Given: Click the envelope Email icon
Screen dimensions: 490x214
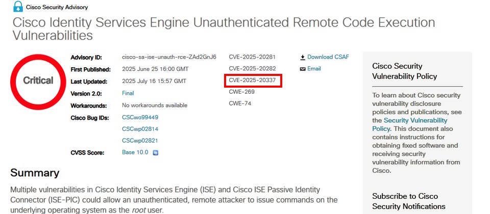Looking at the screenshot, I should click(302, 69).
